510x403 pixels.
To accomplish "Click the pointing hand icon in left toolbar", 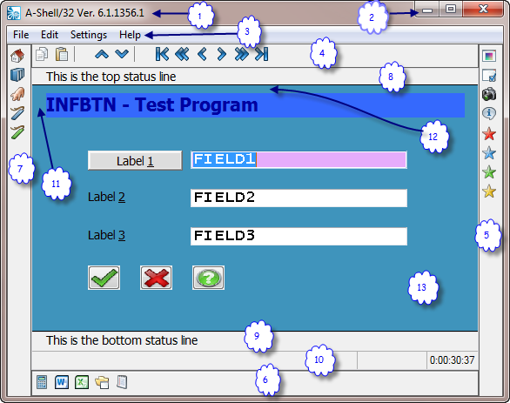I will click(17, 94).
